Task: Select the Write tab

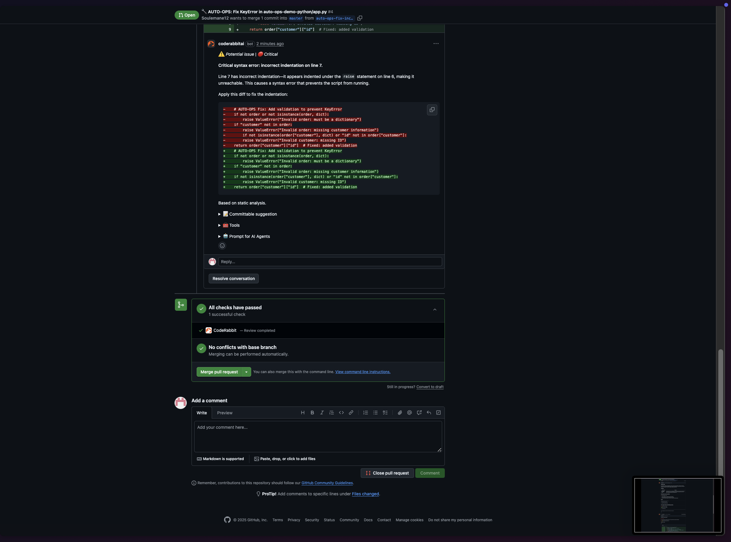Action: (202, 413)
